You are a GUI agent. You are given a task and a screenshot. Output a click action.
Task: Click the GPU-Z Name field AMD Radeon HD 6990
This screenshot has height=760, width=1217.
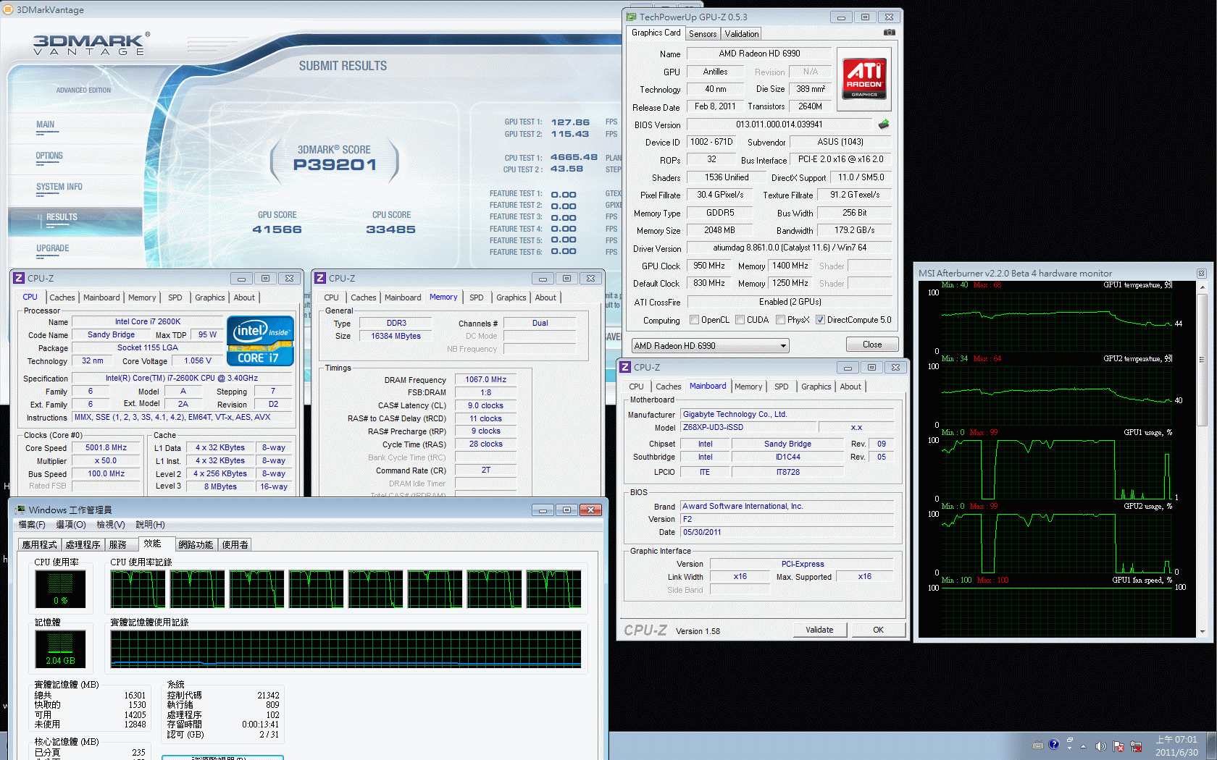pyautogui.click(x=759, y=54)
